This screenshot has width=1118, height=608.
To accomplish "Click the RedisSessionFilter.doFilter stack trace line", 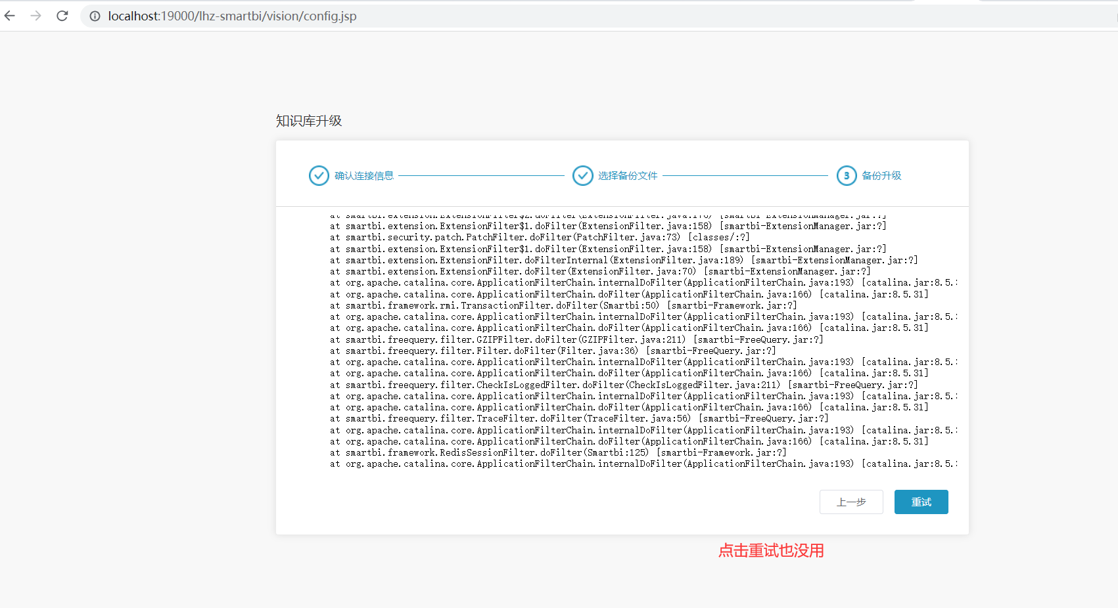I will point(558,452).
